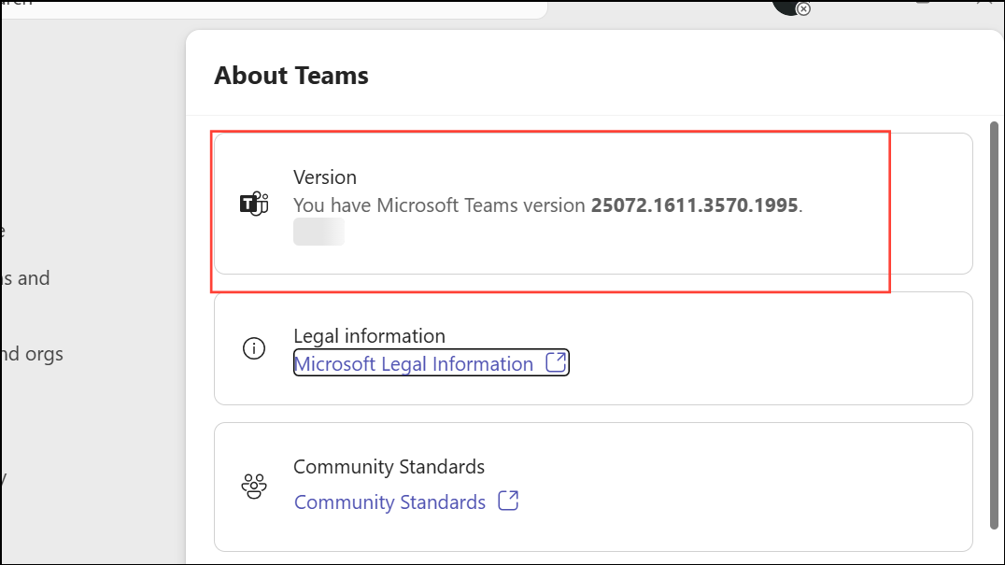Click the Version heading text
Viewport: 1005px width, 565px height.
(325, 177)
